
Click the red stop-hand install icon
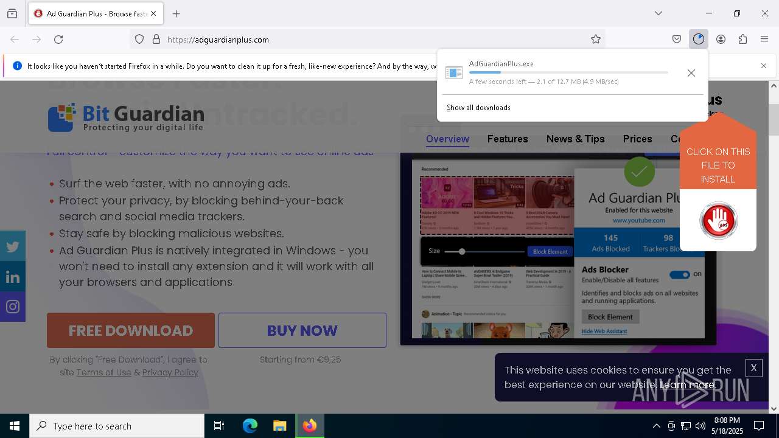tap(719, 220)
